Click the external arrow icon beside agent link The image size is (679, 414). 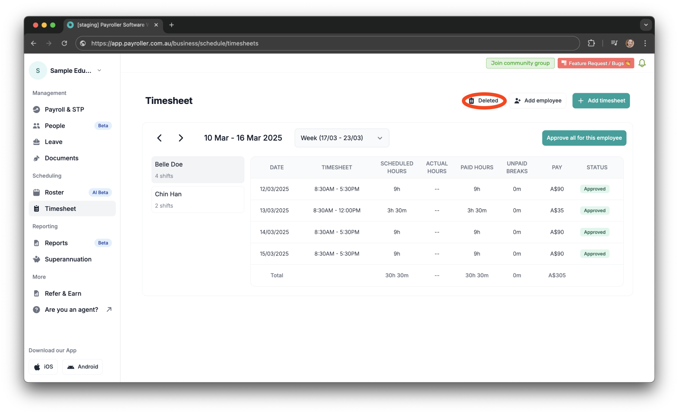pos(109,309)
